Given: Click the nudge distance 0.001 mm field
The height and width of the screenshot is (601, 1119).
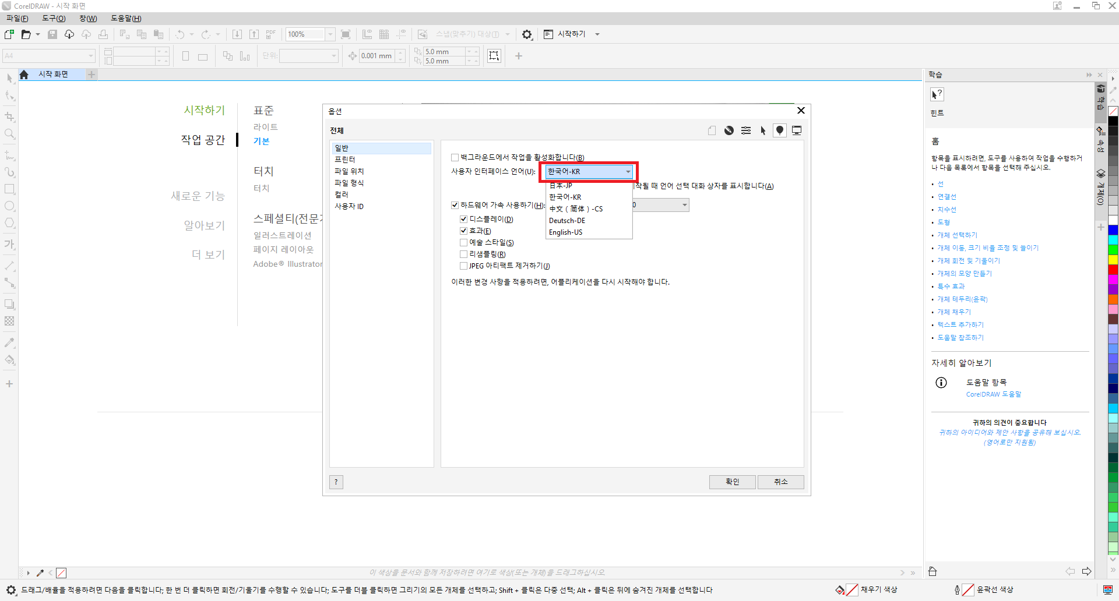Looking at the screenshot, I should coord(376,56).
